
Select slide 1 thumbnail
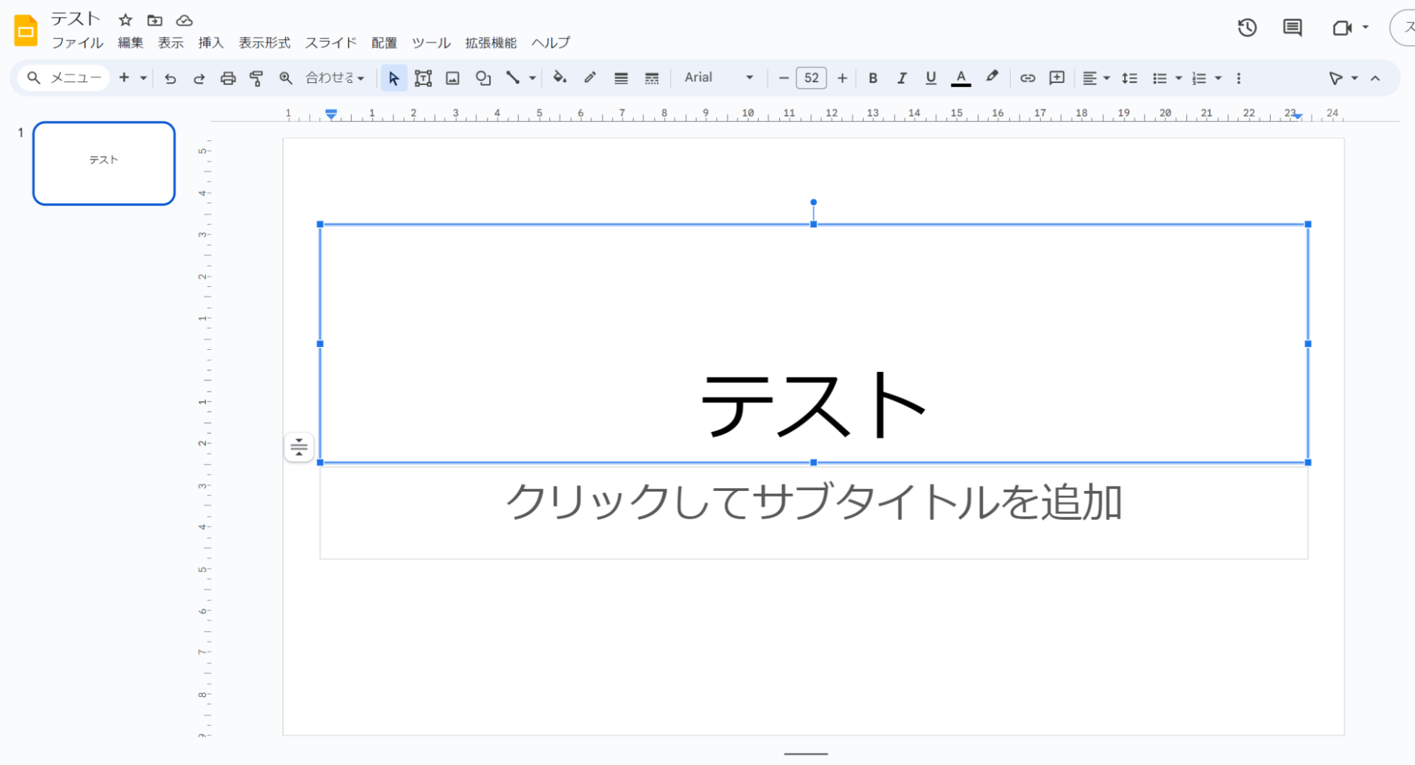coord(104,163)
